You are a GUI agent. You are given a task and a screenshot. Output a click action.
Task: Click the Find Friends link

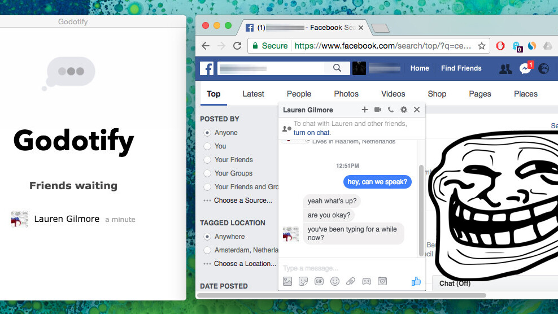[461, 68]
